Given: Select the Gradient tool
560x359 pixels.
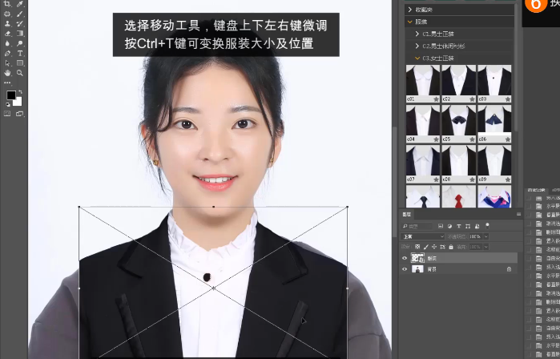Looking at the screenshot, I should (x=20, y=34).
